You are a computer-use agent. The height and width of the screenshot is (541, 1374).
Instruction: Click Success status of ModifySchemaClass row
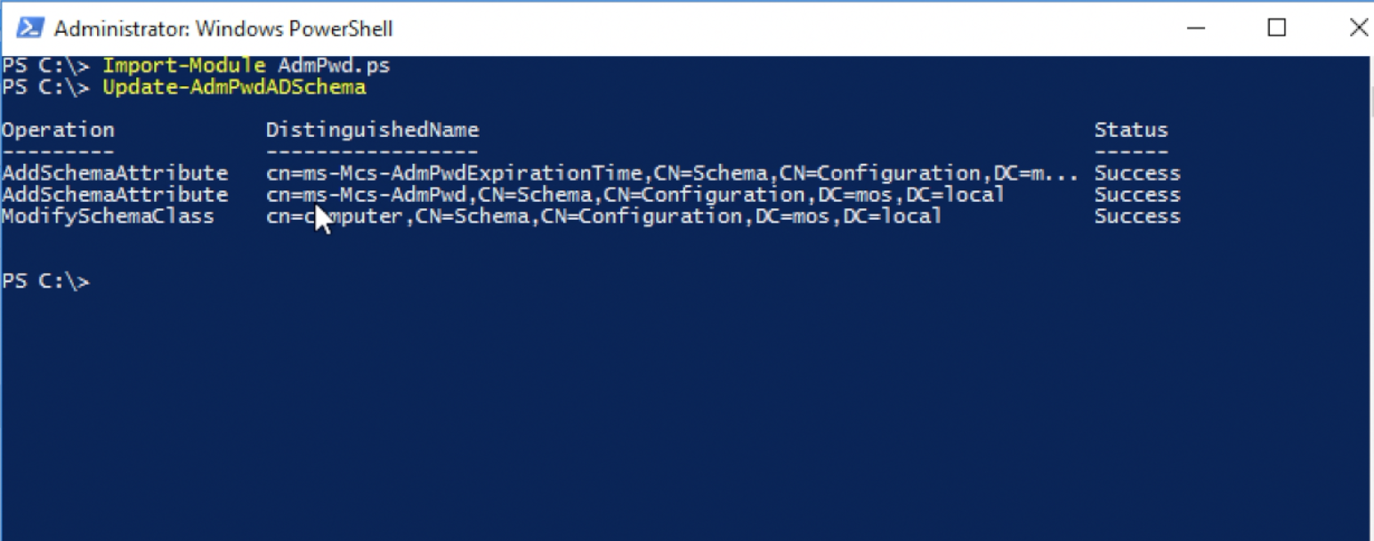(x=1136, y=216)
